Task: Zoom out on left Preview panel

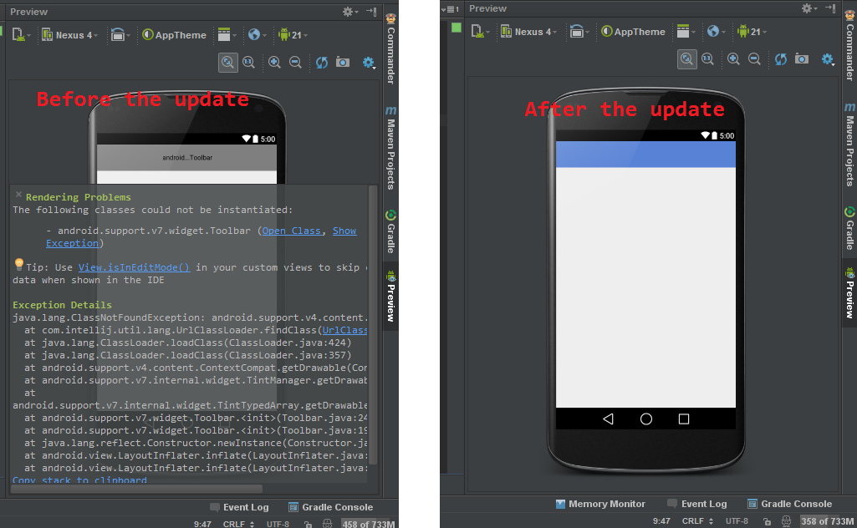Action: point(295,63)
